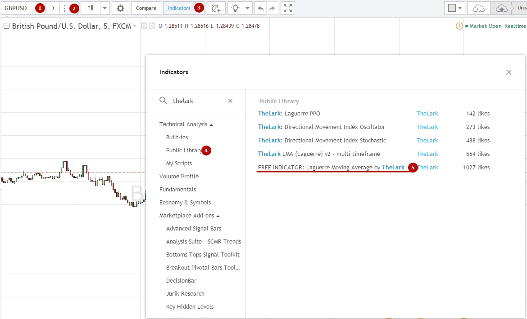Select Public Library category

coord(184,150)
